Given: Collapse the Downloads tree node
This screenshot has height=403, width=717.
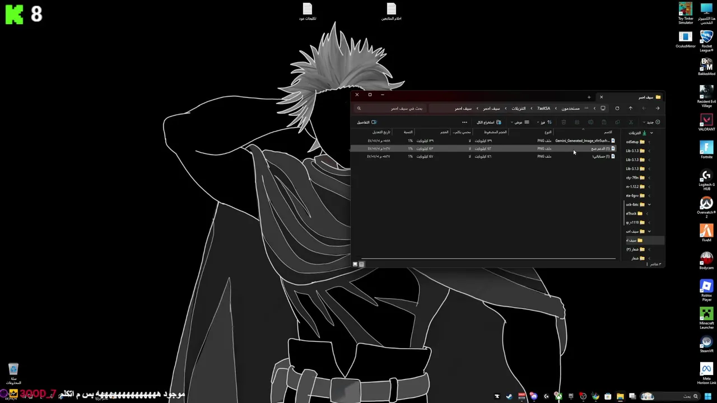Looking at the screenshot, I should click(651, 133).
